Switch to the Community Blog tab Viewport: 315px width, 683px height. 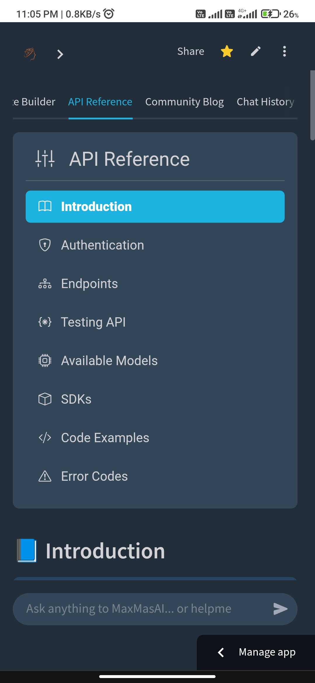tap(185, 102)
